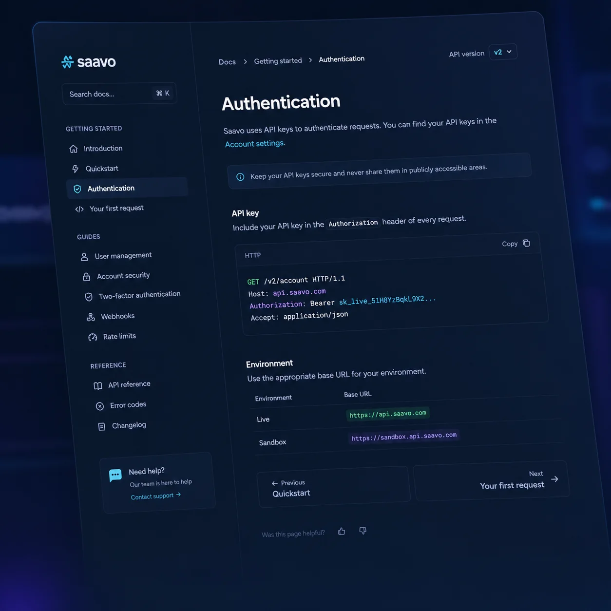The width and height of the screenshot is (611, 611).
Task: Click the code brackets icon beside Your first request
Action: click(x=79, y=209)
